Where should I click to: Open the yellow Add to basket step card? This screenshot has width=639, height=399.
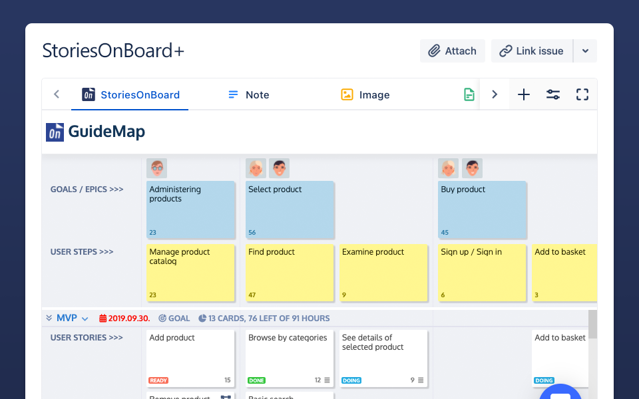click(564, 273)
